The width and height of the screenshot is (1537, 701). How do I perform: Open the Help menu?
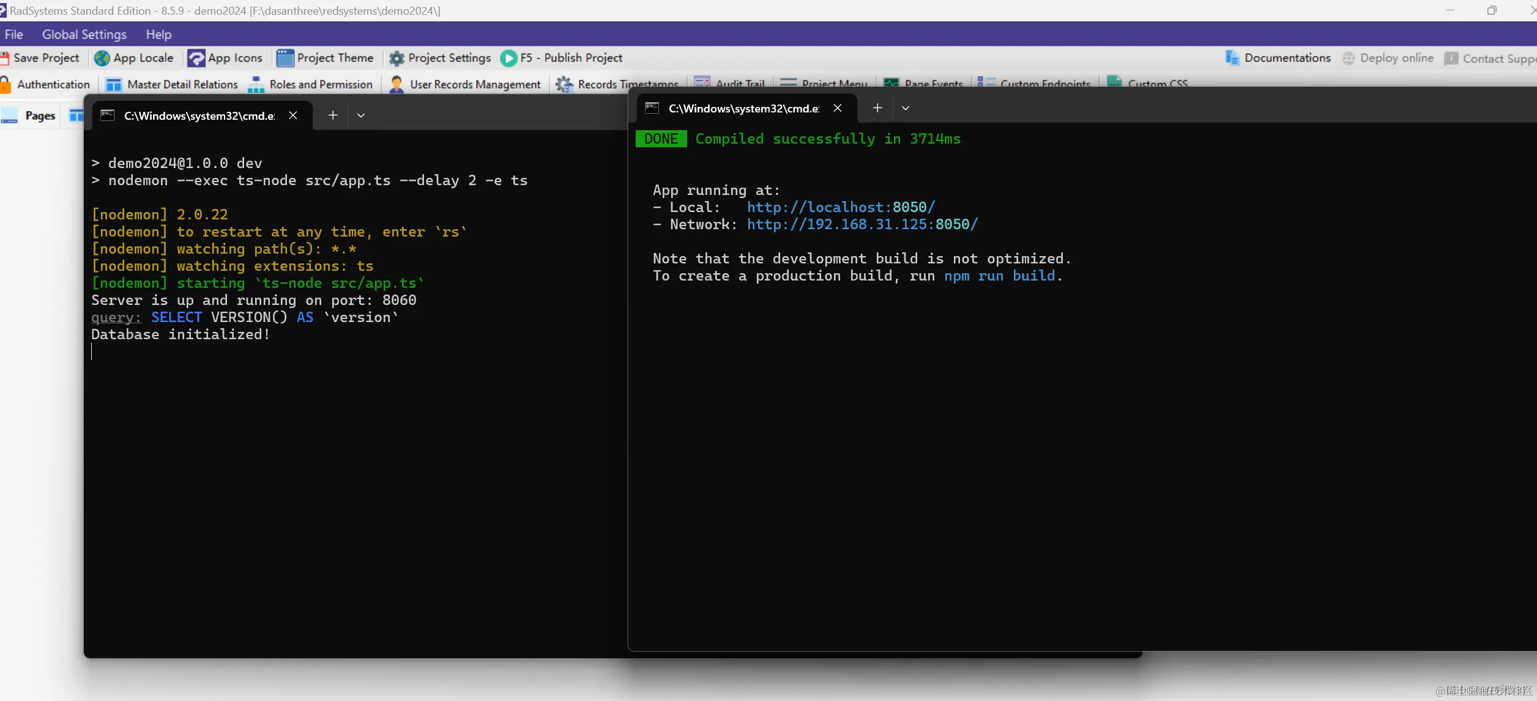coord(158,34)
